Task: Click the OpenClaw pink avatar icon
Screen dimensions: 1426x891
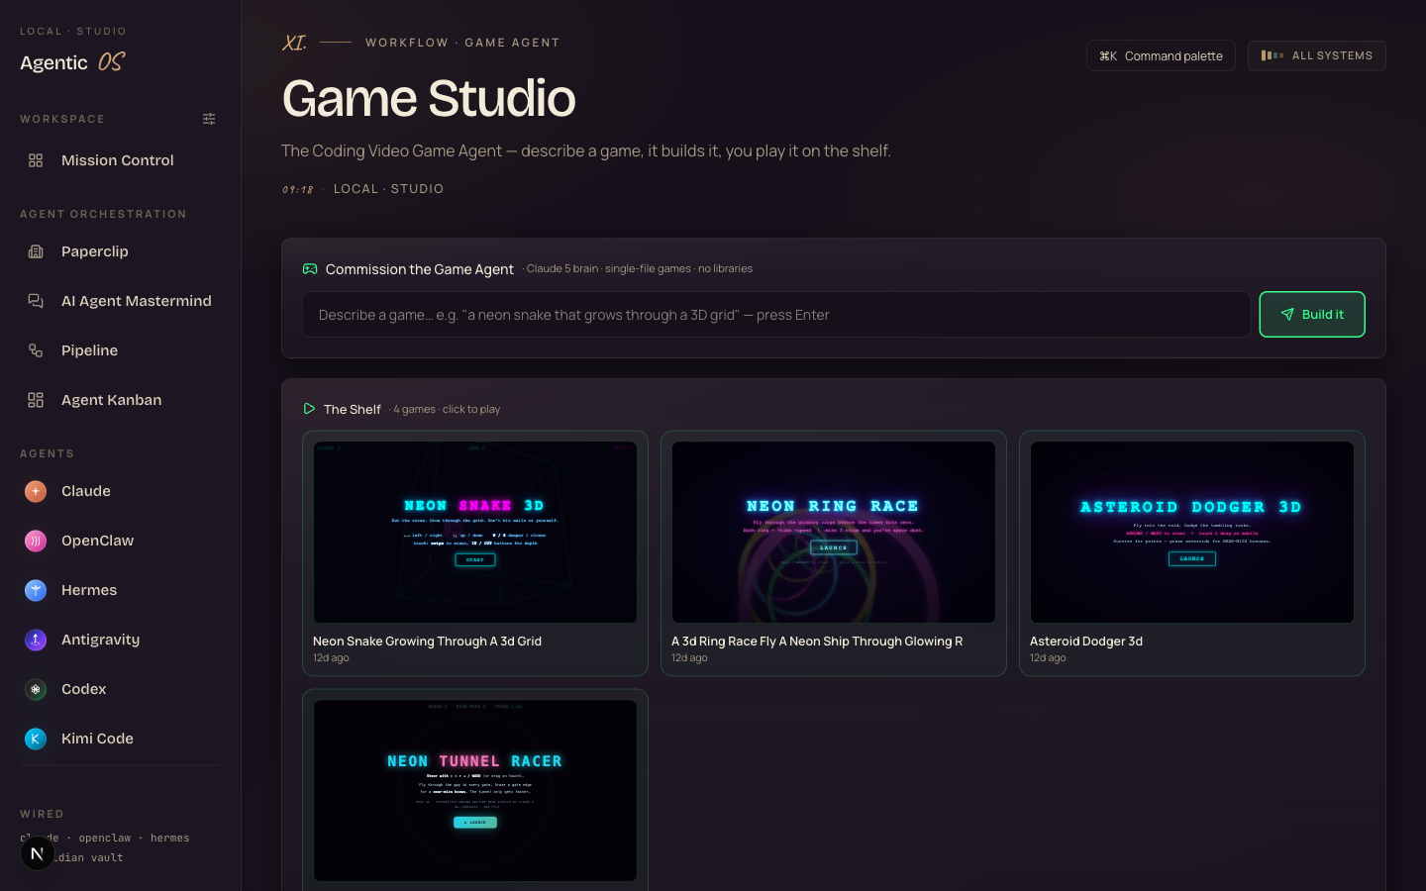Action: pos(36,541)
